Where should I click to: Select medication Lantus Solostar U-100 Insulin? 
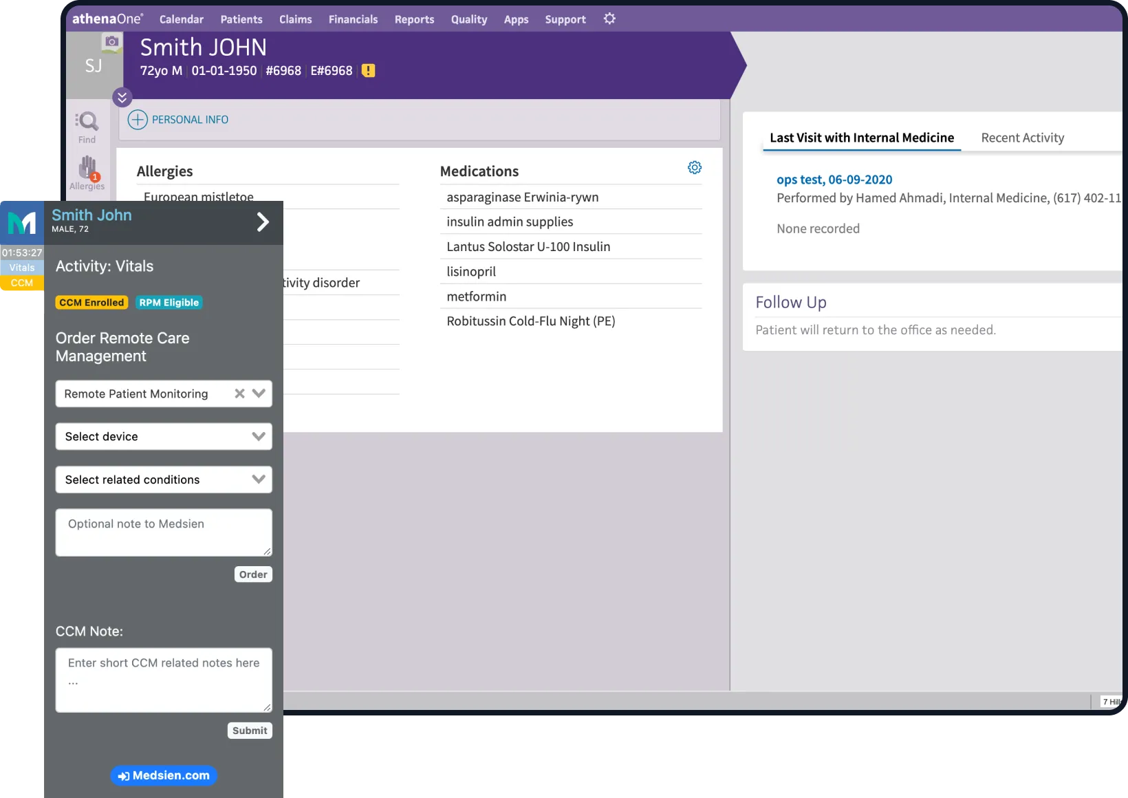click(x=528, y=246)
